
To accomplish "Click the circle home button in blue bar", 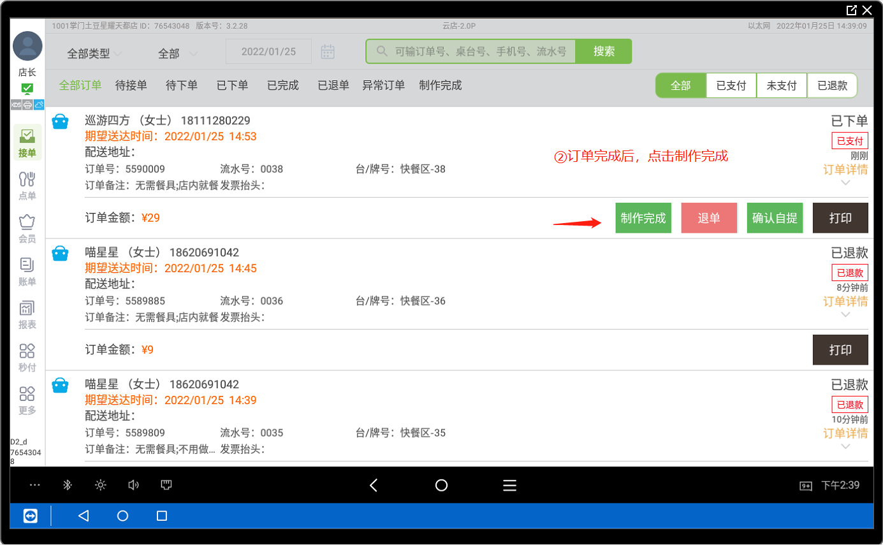I will pos(123,516).
